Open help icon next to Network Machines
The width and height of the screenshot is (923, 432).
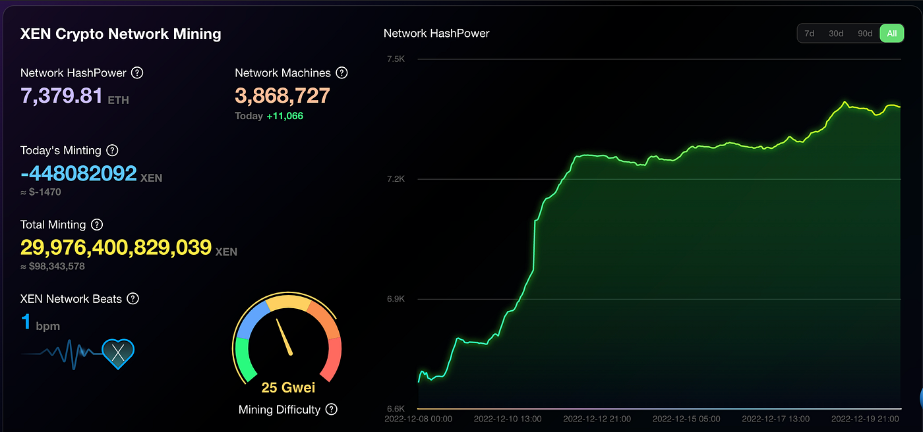tap(342, 72)
